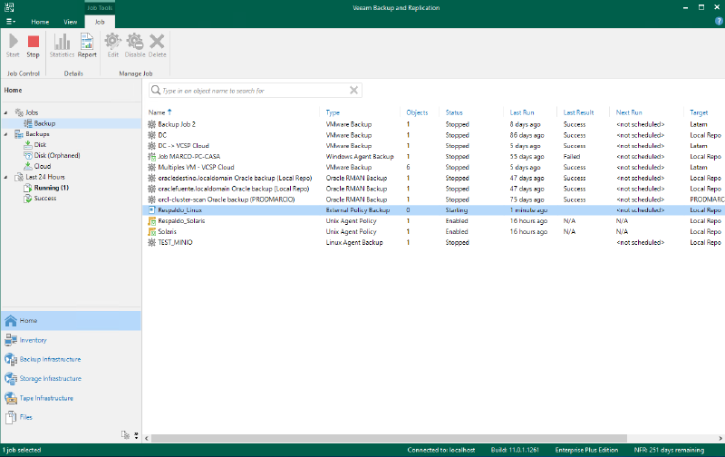Click the scroll left arrow
The width and height of the screenshot is (725, 457).
point(147,438)
